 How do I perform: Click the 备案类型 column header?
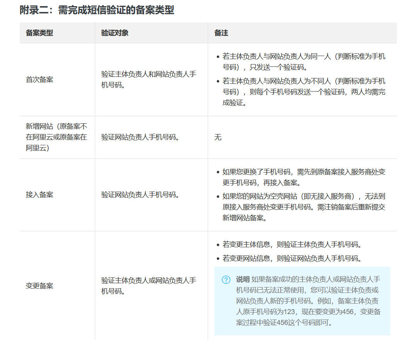click(x=39, y=33)
